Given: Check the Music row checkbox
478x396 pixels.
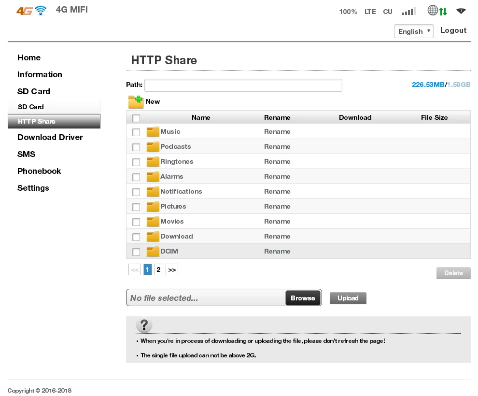Looking at the screenshot, I should pyautogui.click(x=136, y=132).
